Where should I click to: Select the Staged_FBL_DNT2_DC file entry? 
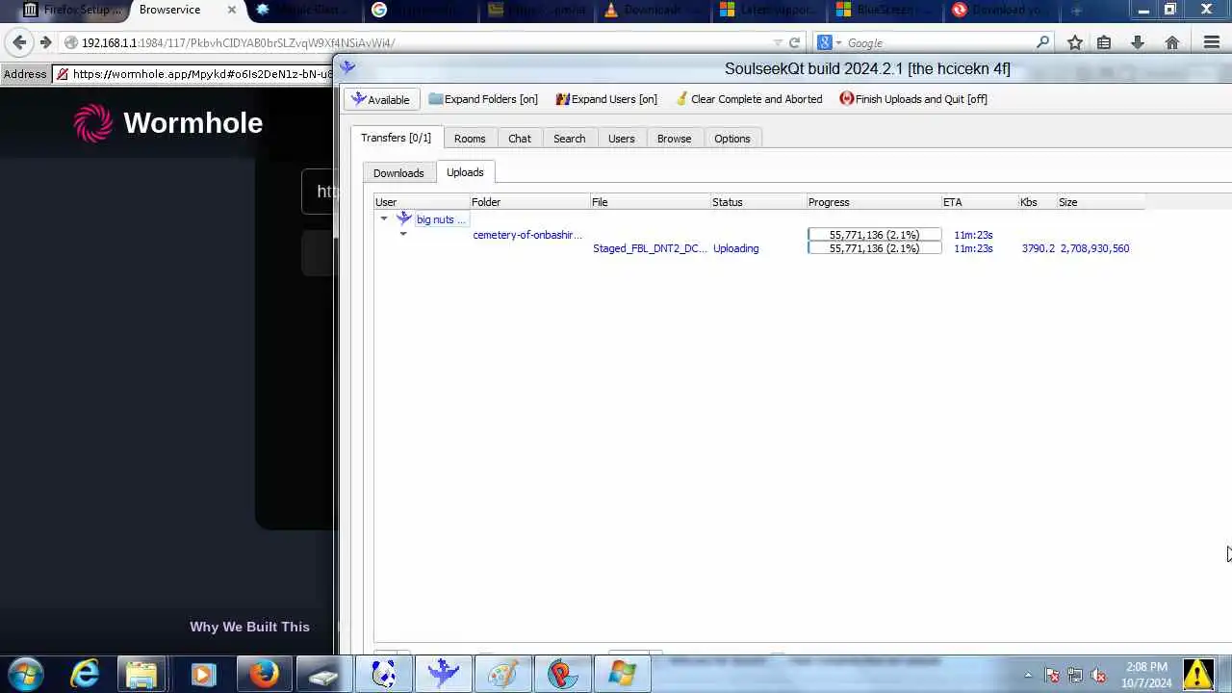(650, 248)
